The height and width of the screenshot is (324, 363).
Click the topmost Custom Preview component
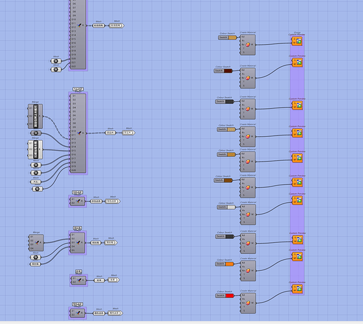(297, 41)
